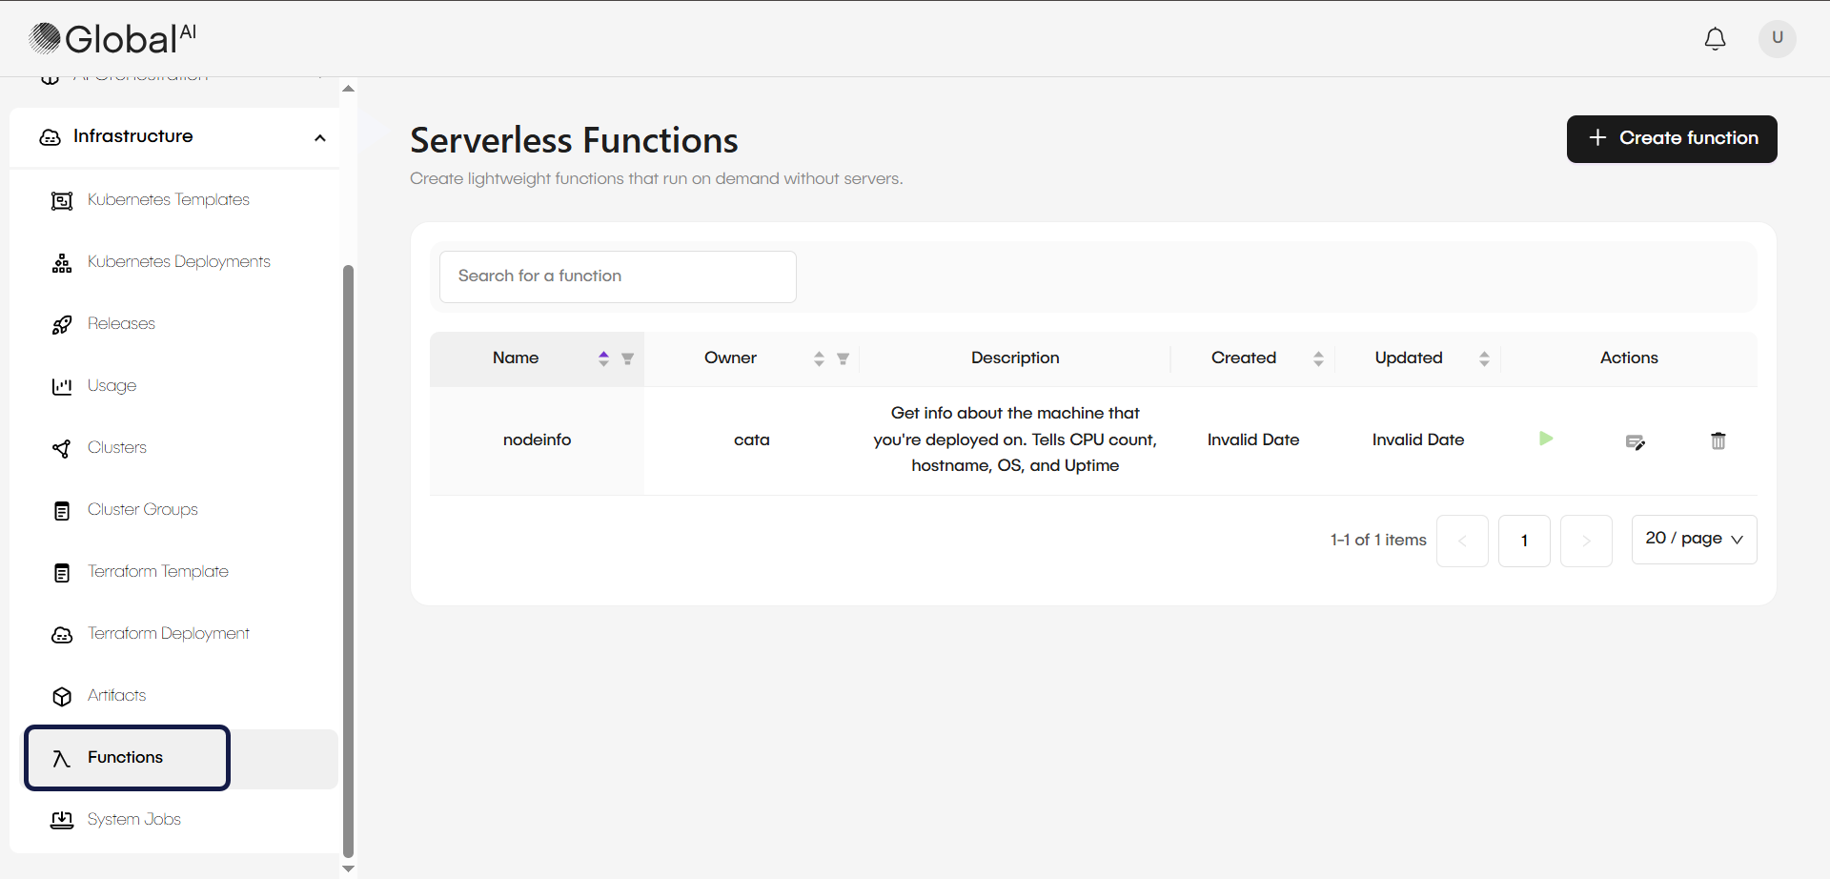
Task: Edit nodeinfo using the pencil icon
Action: click(1635, 441)
